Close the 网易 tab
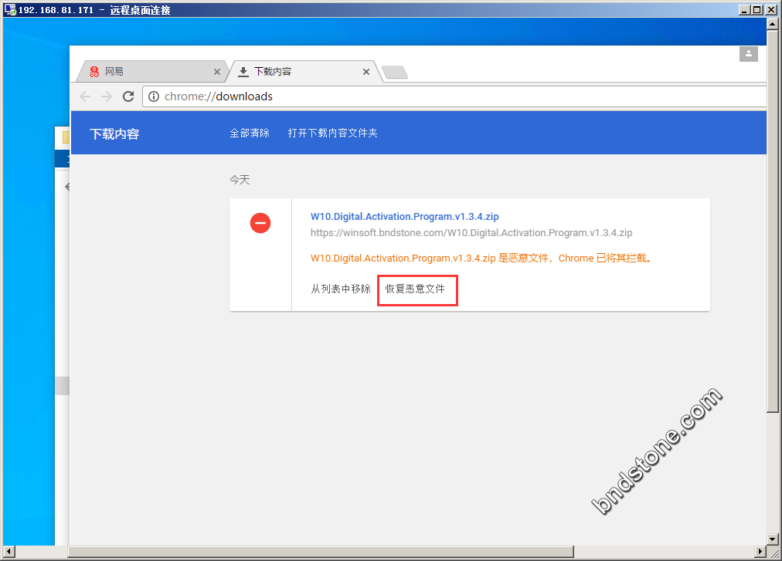This screenshot has width=782, height=561. click(217, 72)
